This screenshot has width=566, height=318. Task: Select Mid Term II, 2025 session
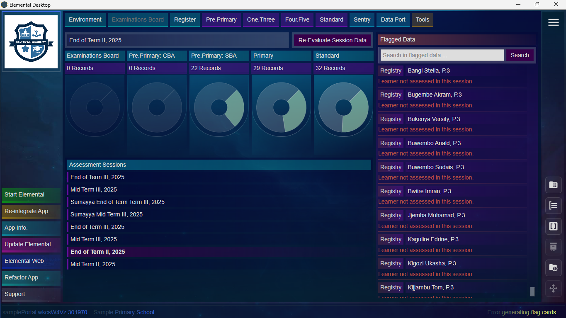pos(93,264)
